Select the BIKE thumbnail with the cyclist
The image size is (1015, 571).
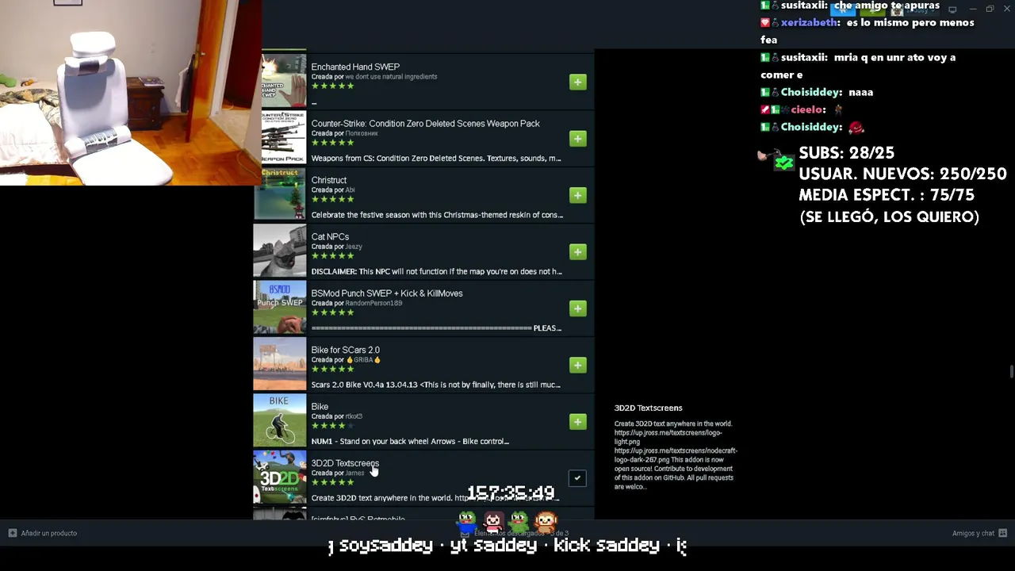coord(280,420)
